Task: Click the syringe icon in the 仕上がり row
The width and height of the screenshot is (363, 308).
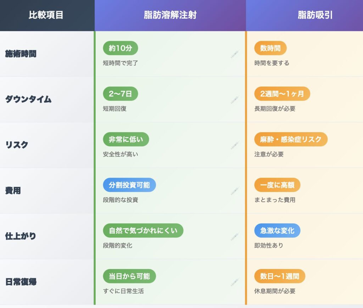Action: (235, 237)
